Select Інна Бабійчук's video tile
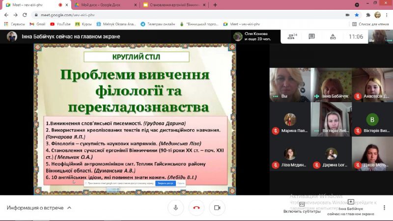The height and width of the screenshot is (221, 393). click(x=331, y=84)
